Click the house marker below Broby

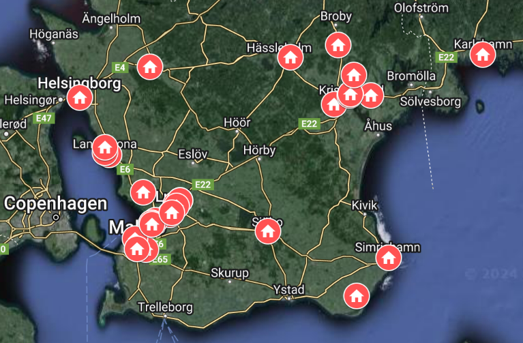tap(338, 45)
